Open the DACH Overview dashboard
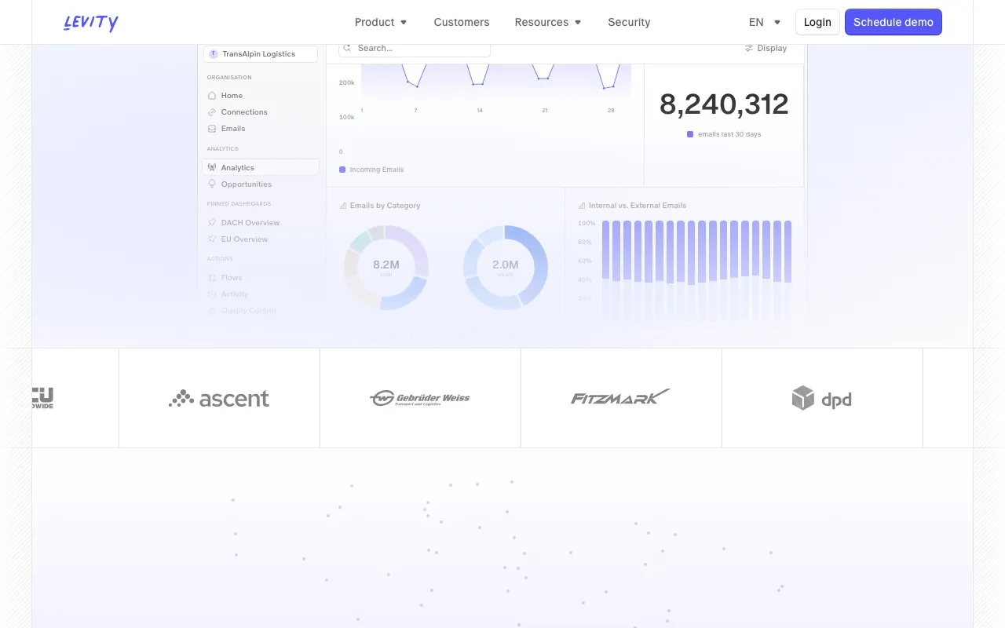 click(250, 222)
